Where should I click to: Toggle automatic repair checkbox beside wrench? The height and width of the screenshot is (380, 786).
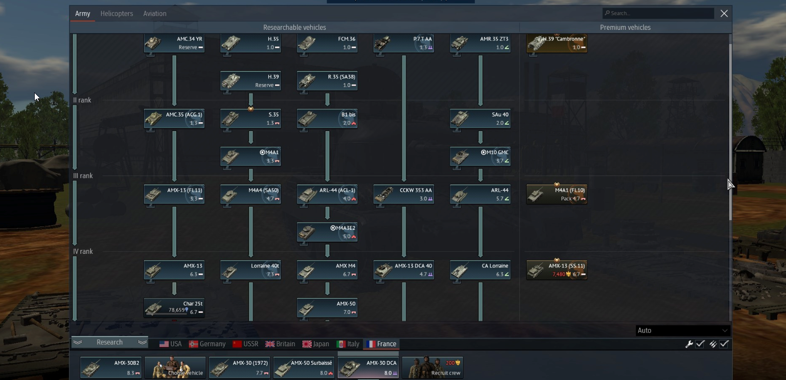pyautogui.click(x=700, y=344)
